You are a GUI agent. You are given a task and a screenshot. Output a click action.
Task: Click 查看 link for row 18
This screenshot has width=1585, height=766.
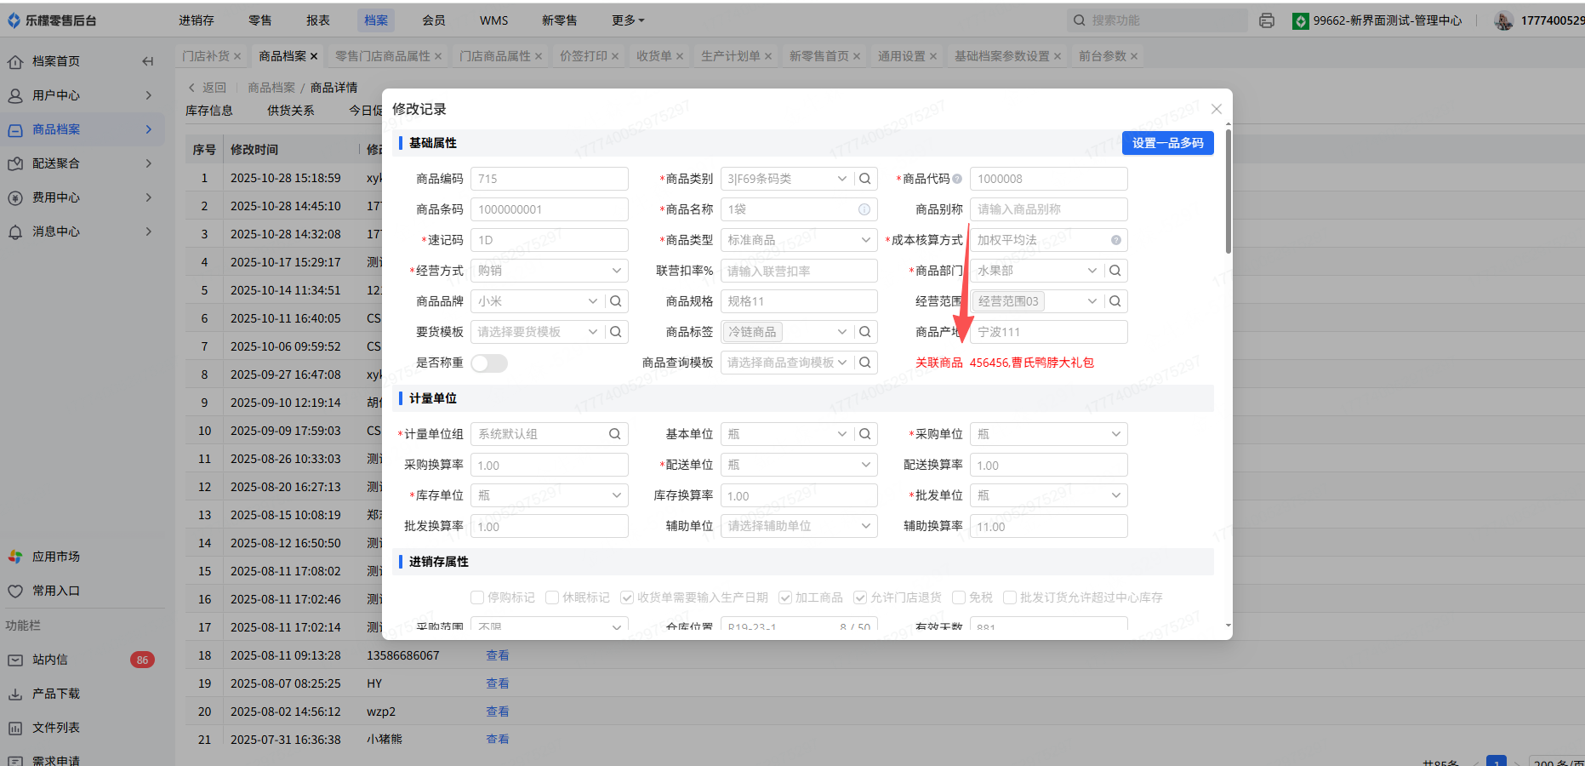497,655
